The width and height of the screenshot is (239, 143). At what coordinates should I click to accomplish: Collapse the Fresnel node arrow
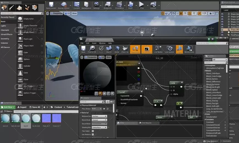(x=142, y=92)
